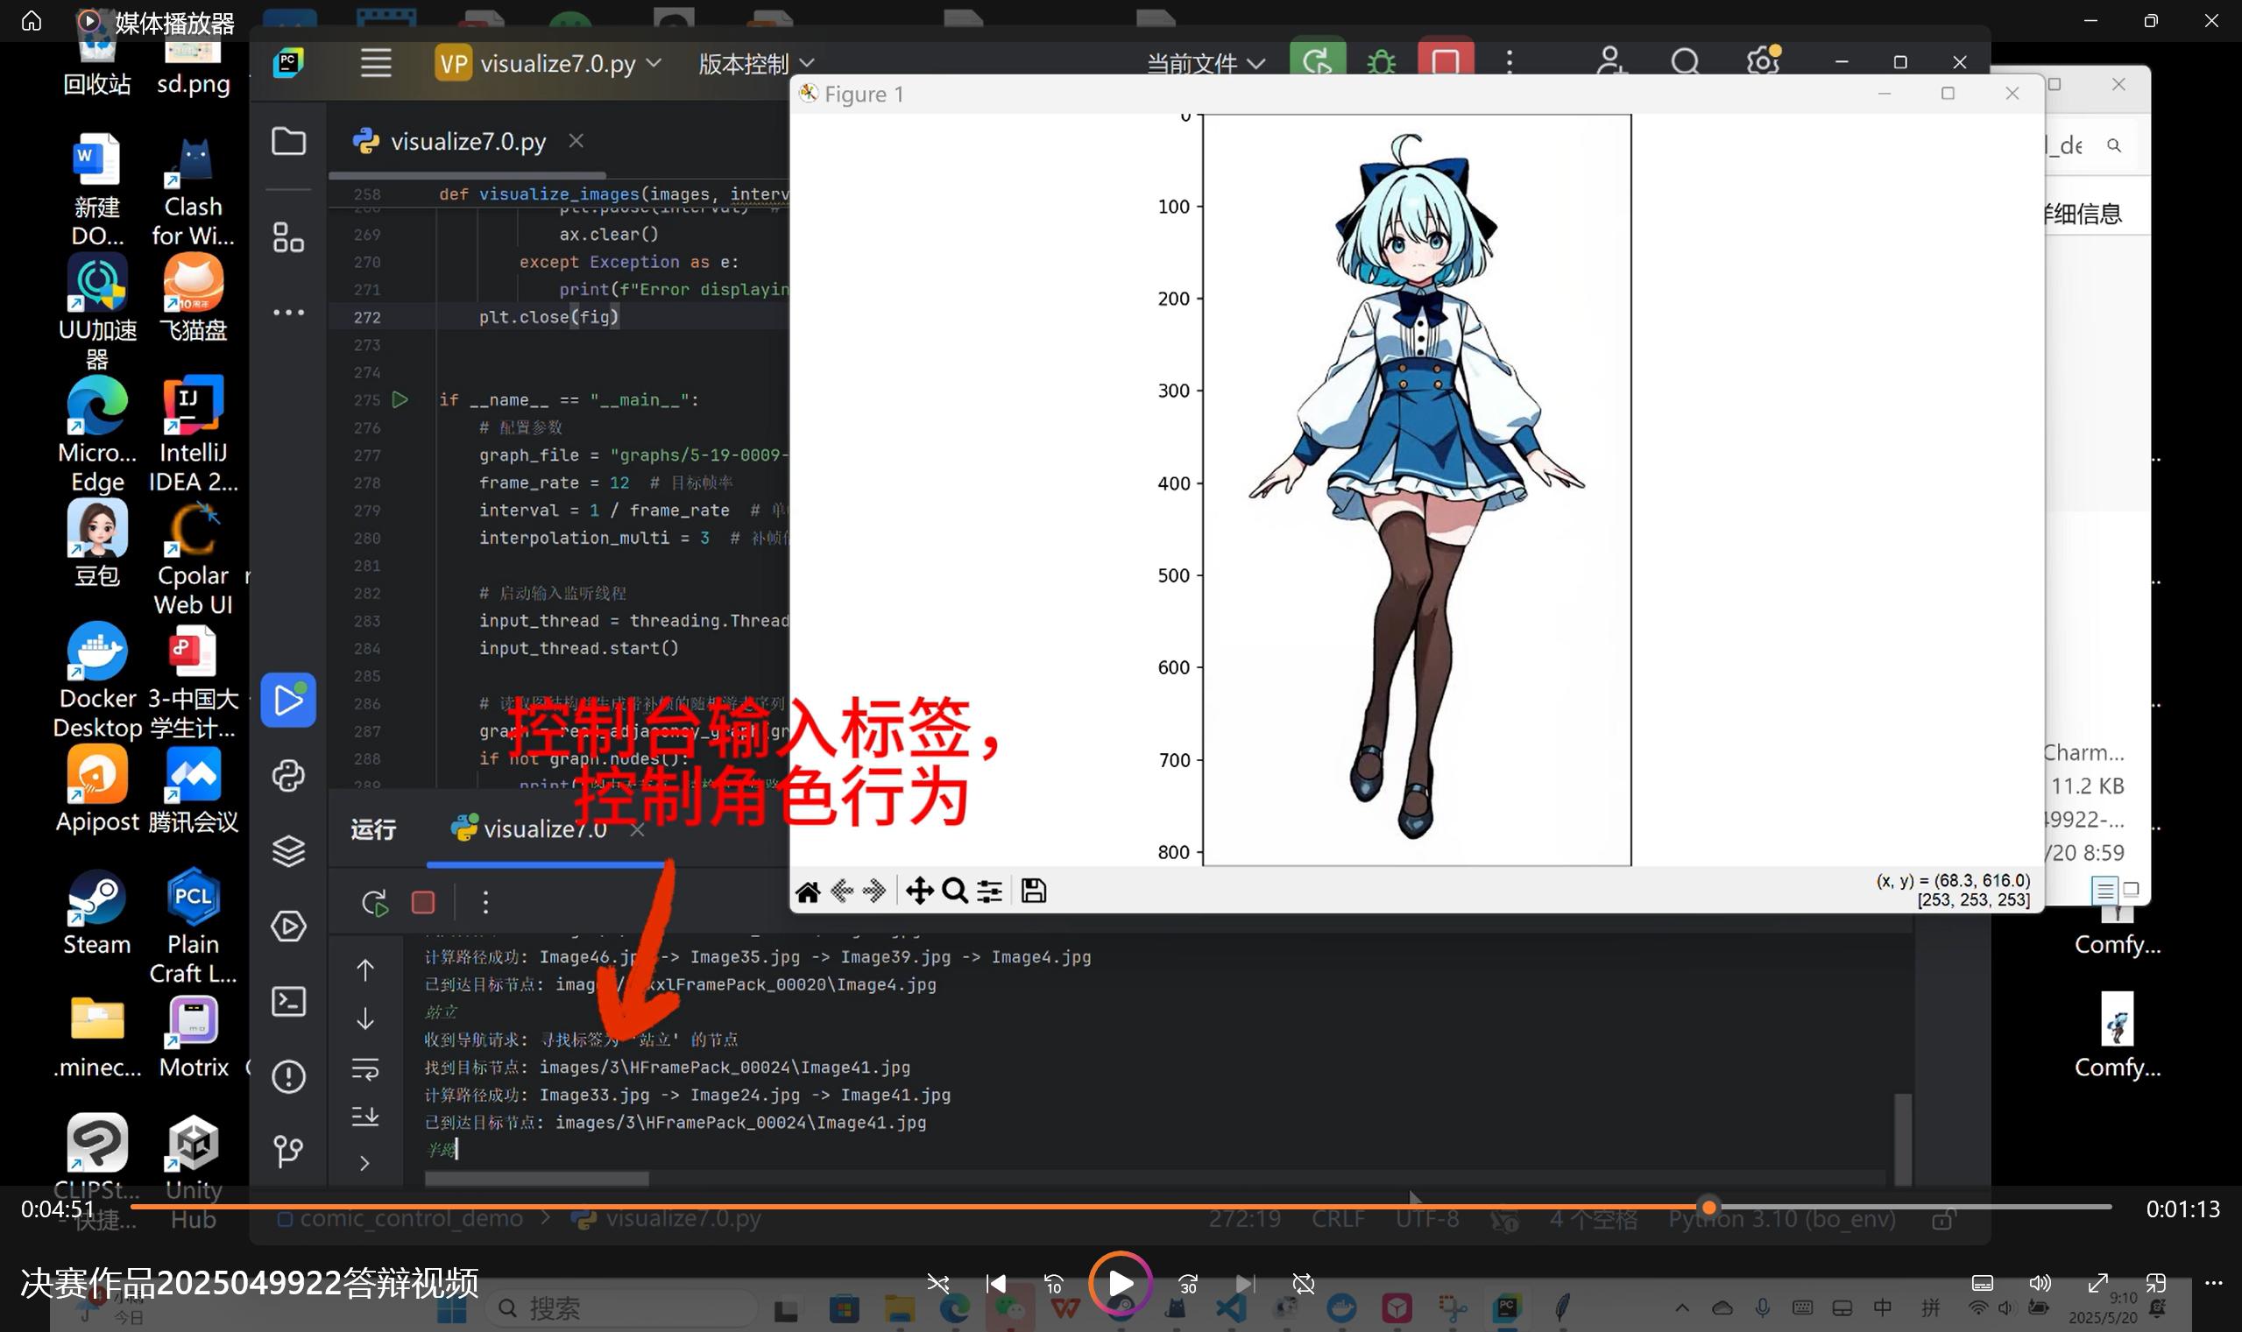Select the visualize7.0 run tab
The height and width of the screenshot is (1332, 2242).
(544, 829)
